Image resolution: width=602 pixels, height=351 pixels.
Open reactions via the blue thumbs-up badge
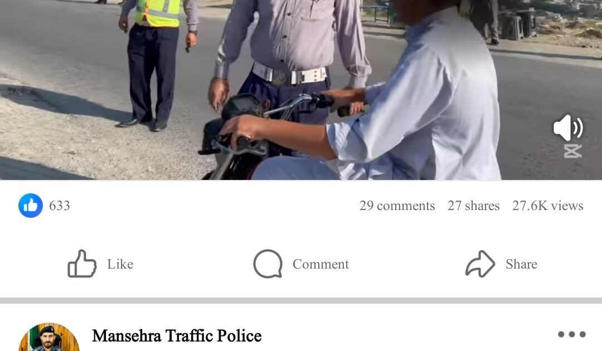[x=31, y=206]
